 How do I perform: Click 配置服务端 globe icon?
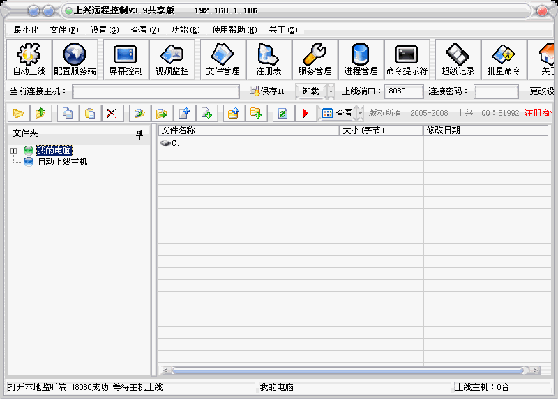point(75,59)
